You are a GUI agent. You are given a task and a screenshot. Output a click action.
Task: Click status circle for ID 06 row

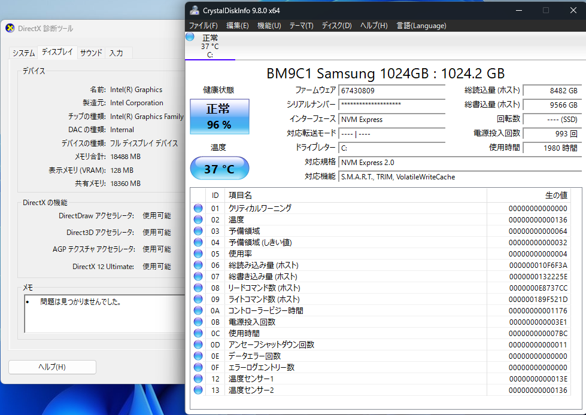click(x=198, y=265)
